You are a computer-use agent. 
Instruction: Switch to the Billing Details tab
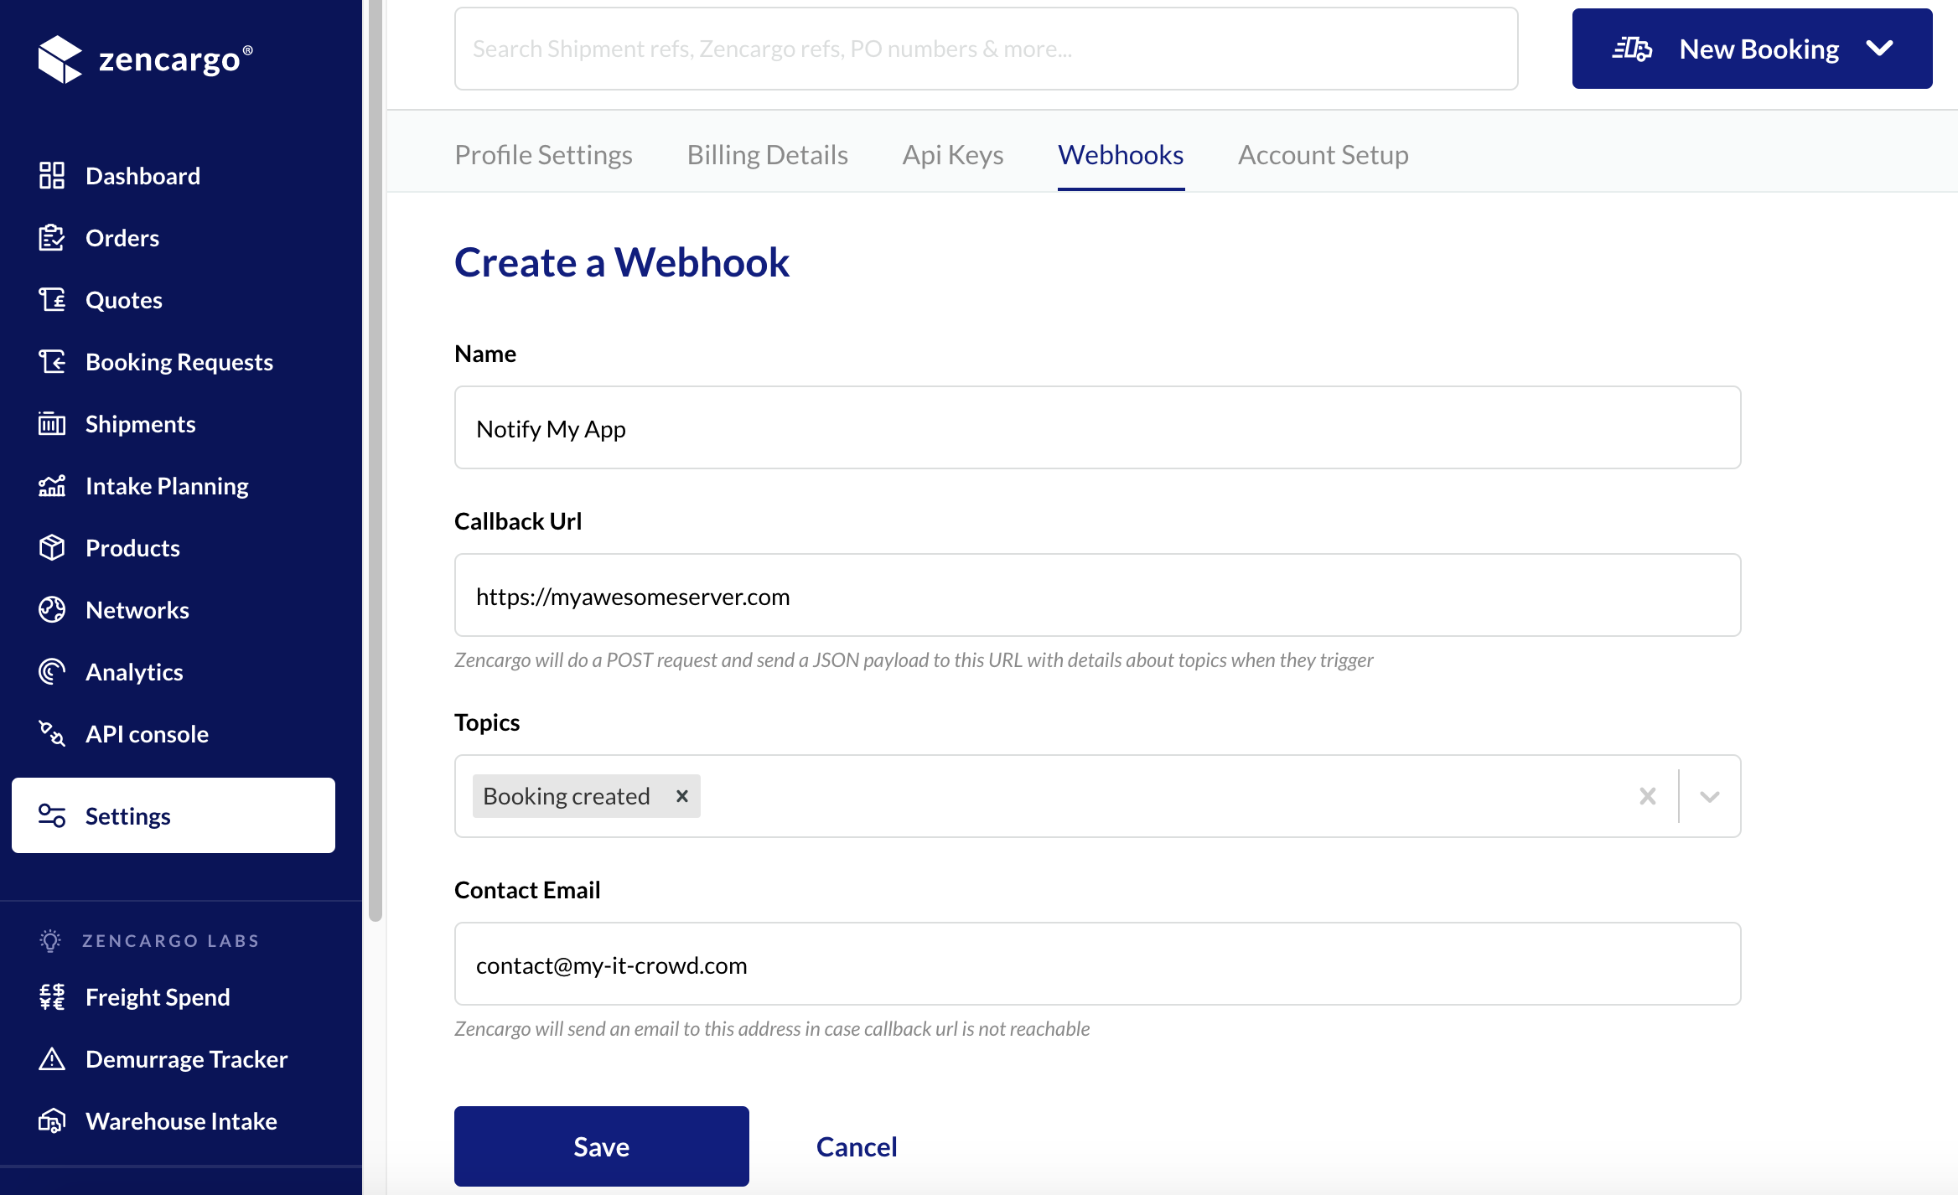pyautogui.click(x=767, y=154)
